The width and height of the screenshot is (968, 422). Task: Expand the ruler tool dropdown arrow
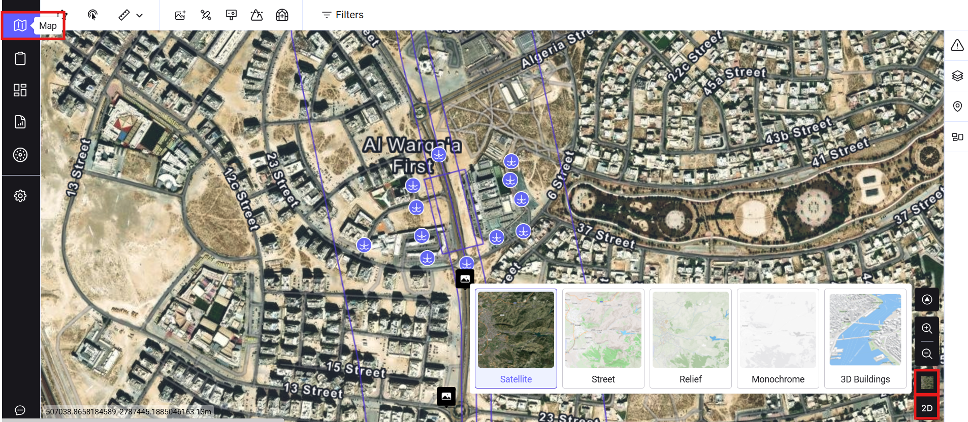tap(140, 15)
